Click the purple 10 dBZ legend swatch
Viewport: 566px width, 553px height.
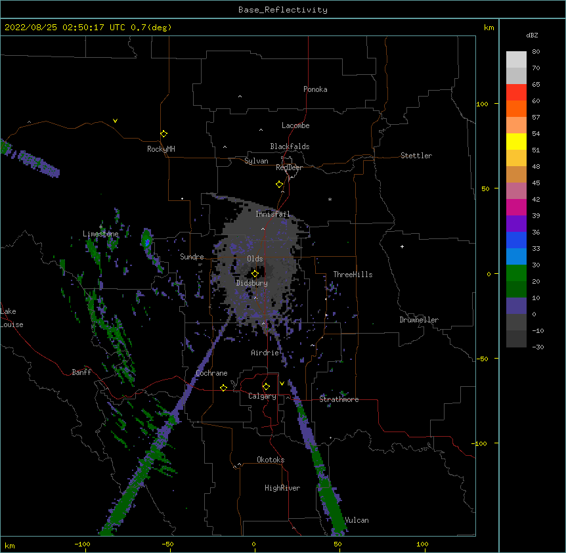tap(516, 306)
